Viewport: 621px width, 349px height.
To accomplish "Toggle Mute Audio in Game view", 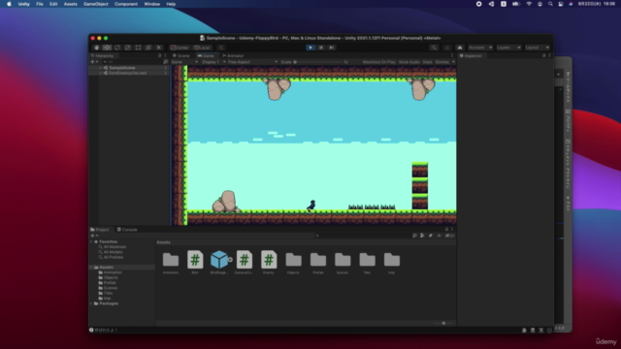I will pos(409,62).
